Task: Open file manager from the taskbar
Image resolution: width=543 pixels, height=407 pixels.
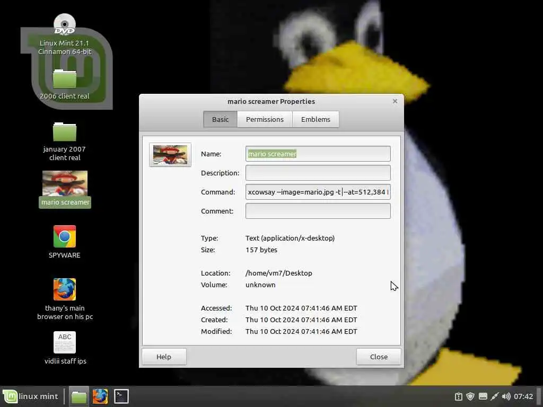Action: (x=79, y=396)
